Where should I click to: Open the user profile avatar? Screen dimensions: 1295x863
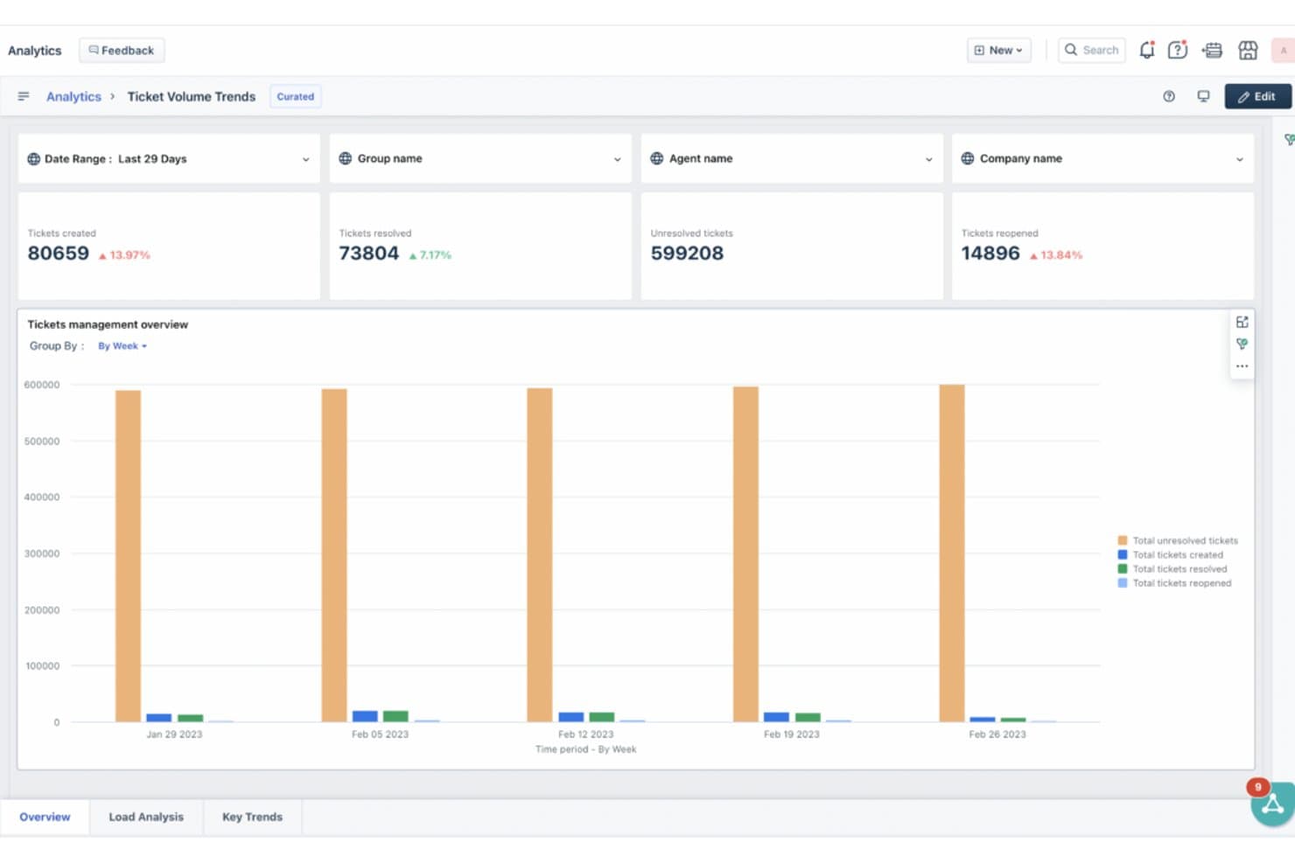tap(1283, 50)
